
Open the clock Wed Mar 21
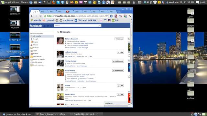pyautogui.click(x=181, y=2)
